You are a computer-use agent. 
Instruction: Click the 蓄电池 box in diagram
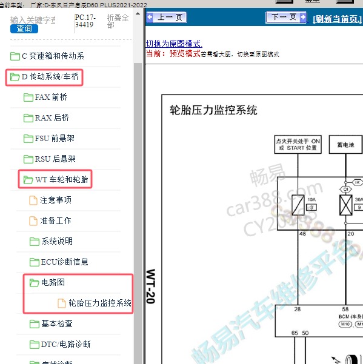click(x=345, y=145)
